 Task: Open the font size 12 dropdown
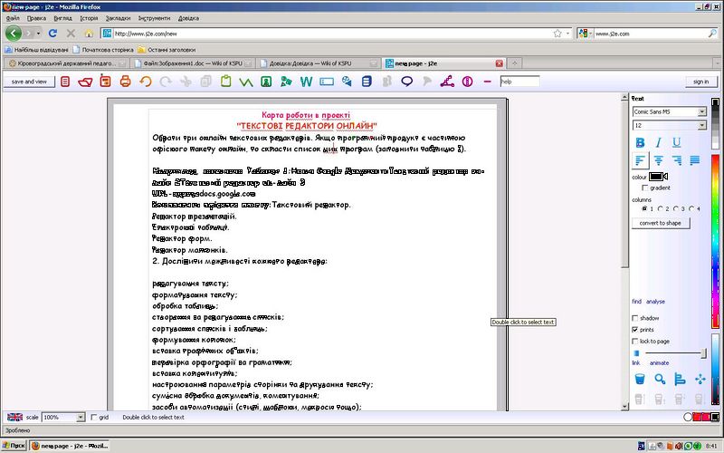669,125
